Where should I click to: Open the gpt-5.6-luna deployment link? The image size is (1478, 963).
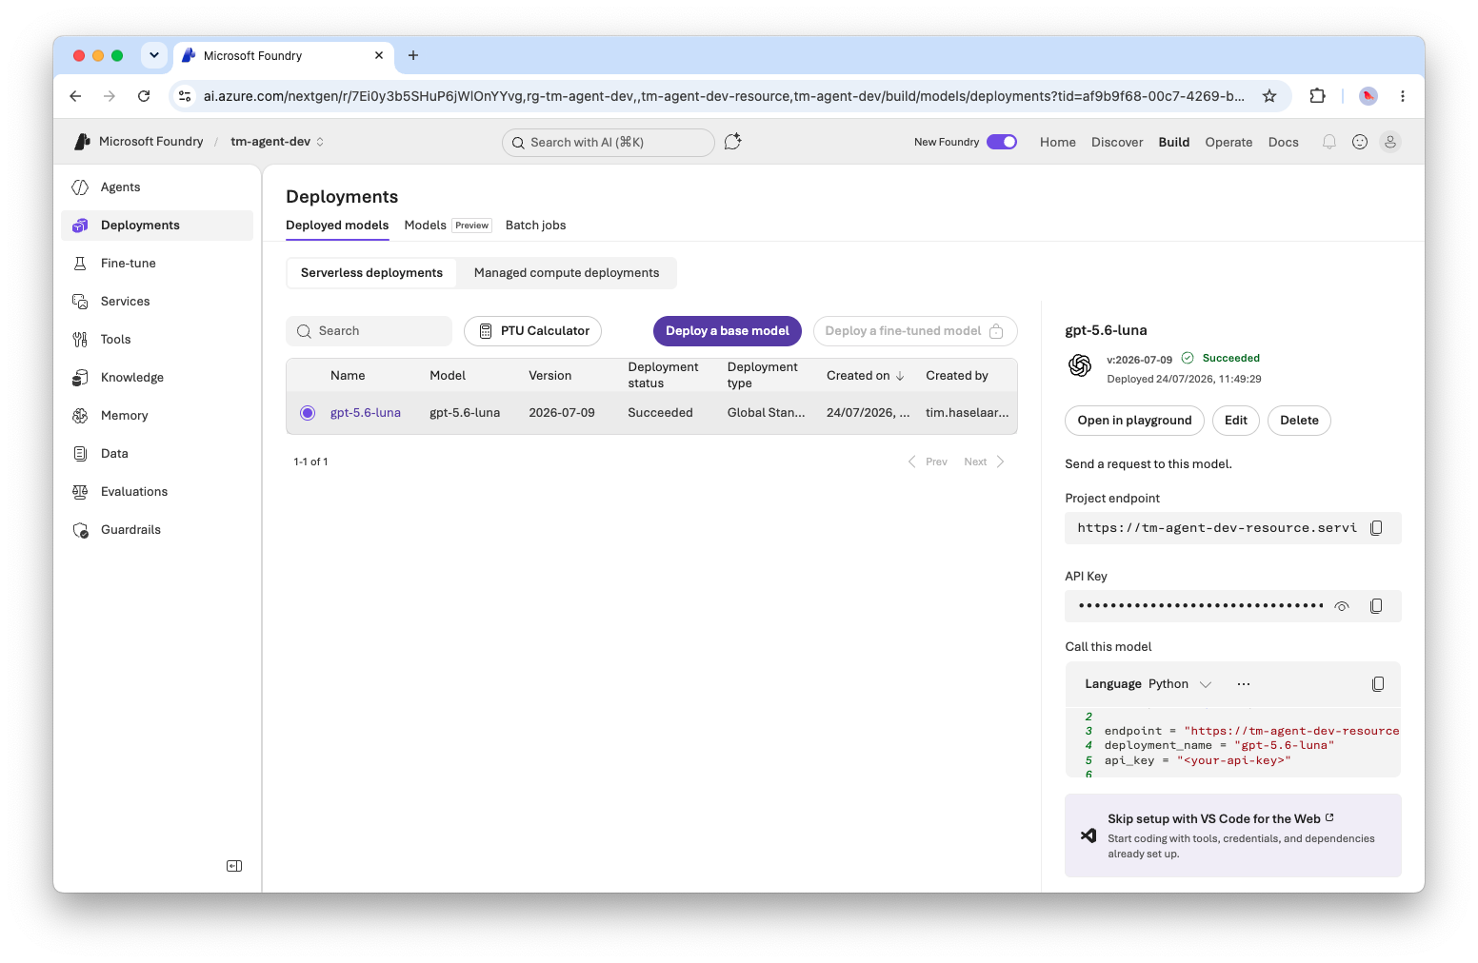(366, 413)
